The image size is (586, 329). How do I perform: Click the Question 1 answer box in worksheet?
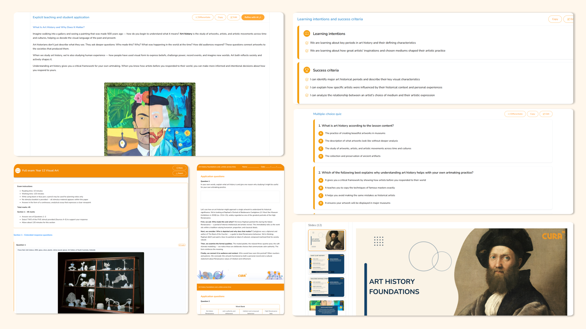coord(240,197)
